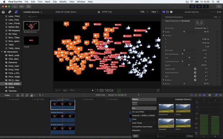This screenshot has height=139, width=223.
Task: Open the timeline Index
Action: pyautogui.click(x=7, y=95)
